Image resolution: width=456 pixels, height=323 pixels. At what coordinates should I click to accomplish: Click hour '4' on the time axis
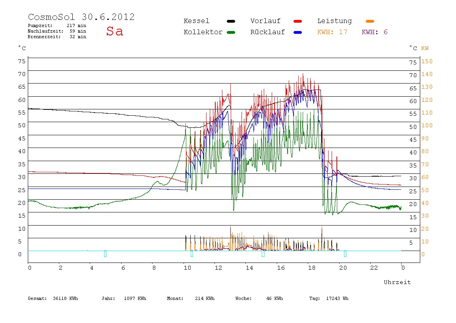coord(92,268)
